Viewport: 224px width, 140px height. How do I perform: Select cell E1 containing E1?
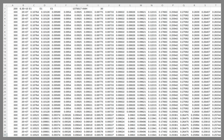tap(55, 9)
